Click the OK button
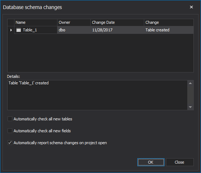 coord(151,162)
